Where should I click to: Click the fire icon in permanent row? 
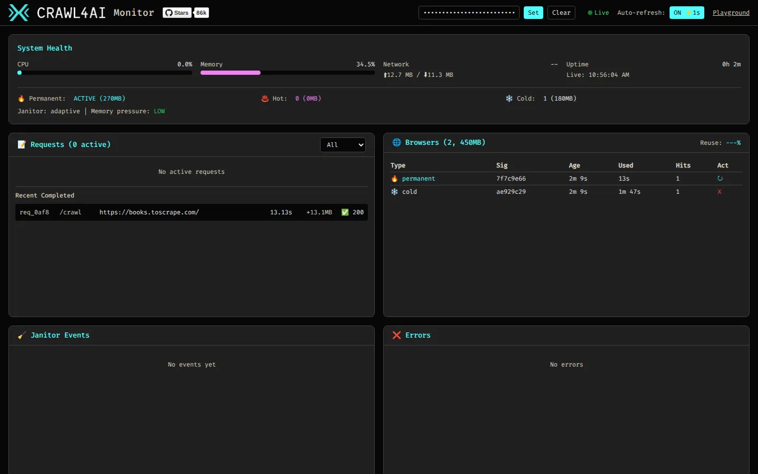394,179
